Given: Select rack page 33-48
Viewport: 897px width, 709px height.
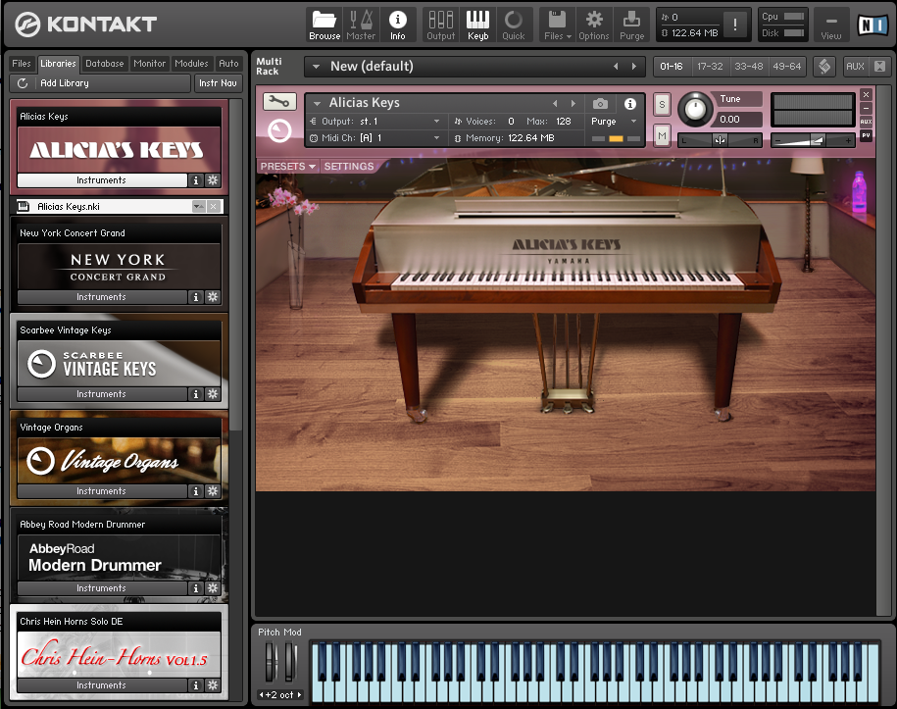Looking at the screenshot, I should point(748,67).
